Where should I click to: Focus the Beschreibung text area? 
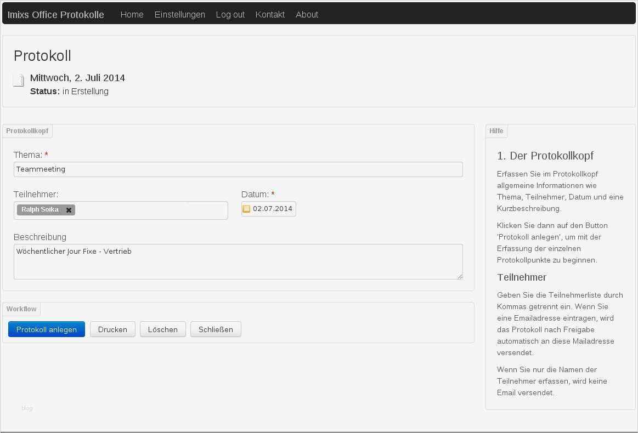[238, 262]
